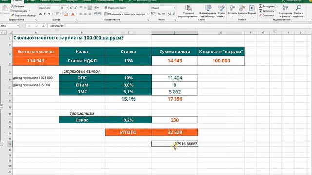
Task: Show outline level 2 button
Action: click(x=5, y=32)
